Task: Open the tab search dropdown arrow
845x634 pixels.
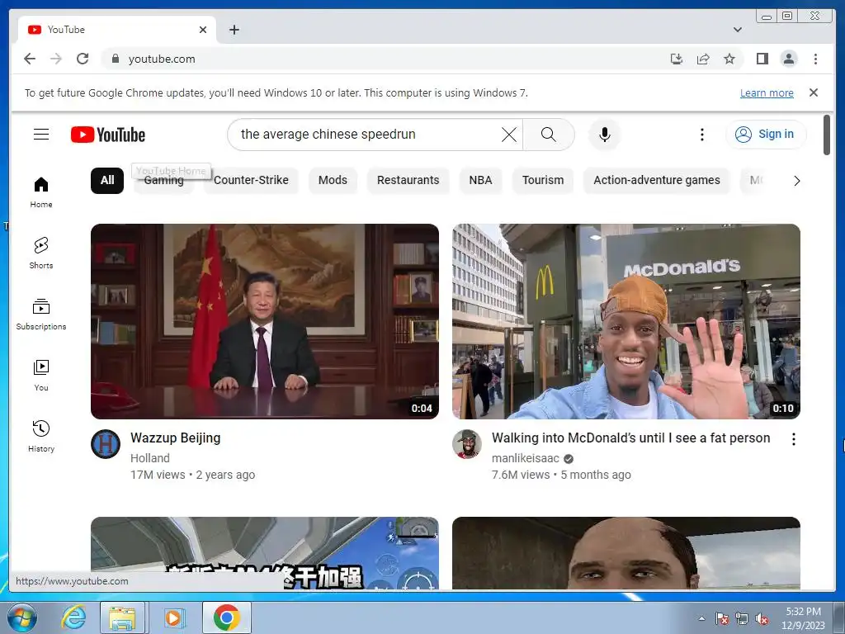Action: point(738,30)
